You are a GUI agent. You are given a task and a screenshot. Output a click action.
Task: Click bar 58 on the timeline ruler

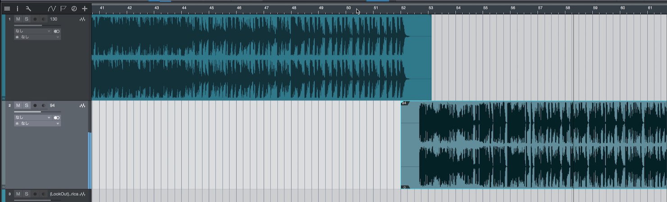point(567,8)
